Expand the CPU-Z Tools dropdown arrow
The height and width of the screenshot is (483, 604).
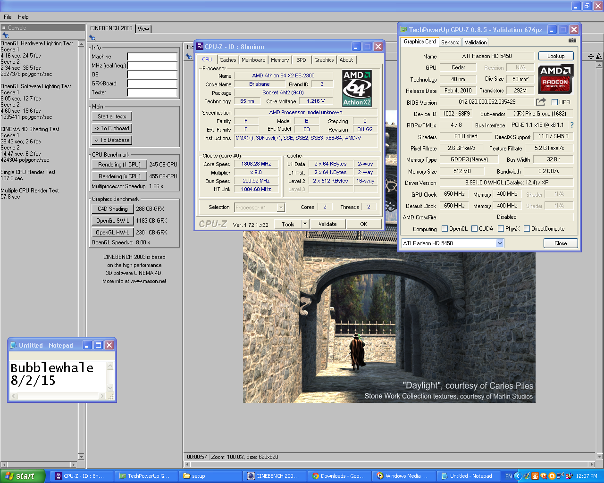tap(305, 224)
